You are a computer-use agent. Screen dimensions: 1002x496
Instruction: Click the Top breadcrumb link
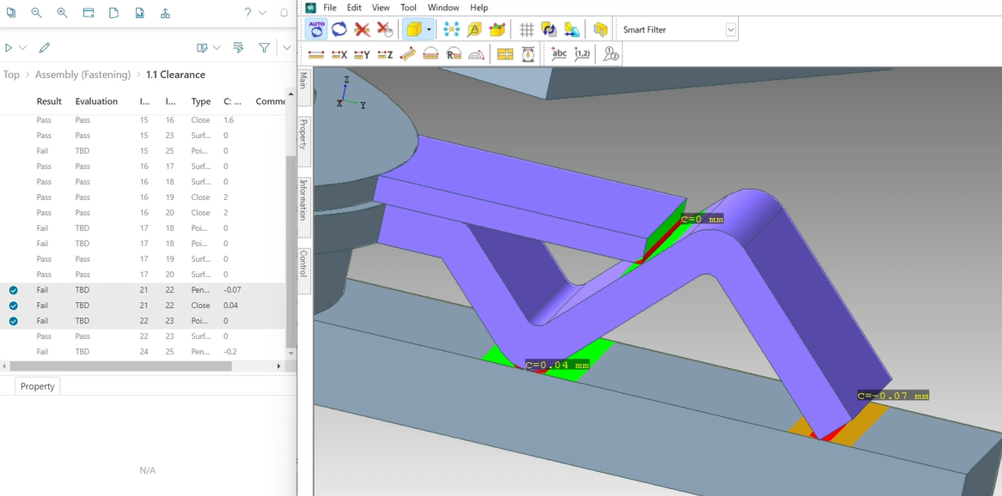11,75
